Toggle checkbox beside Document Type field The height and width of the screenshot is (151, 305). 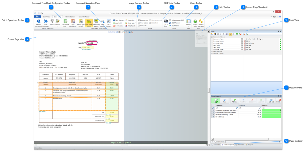point(242,39)
